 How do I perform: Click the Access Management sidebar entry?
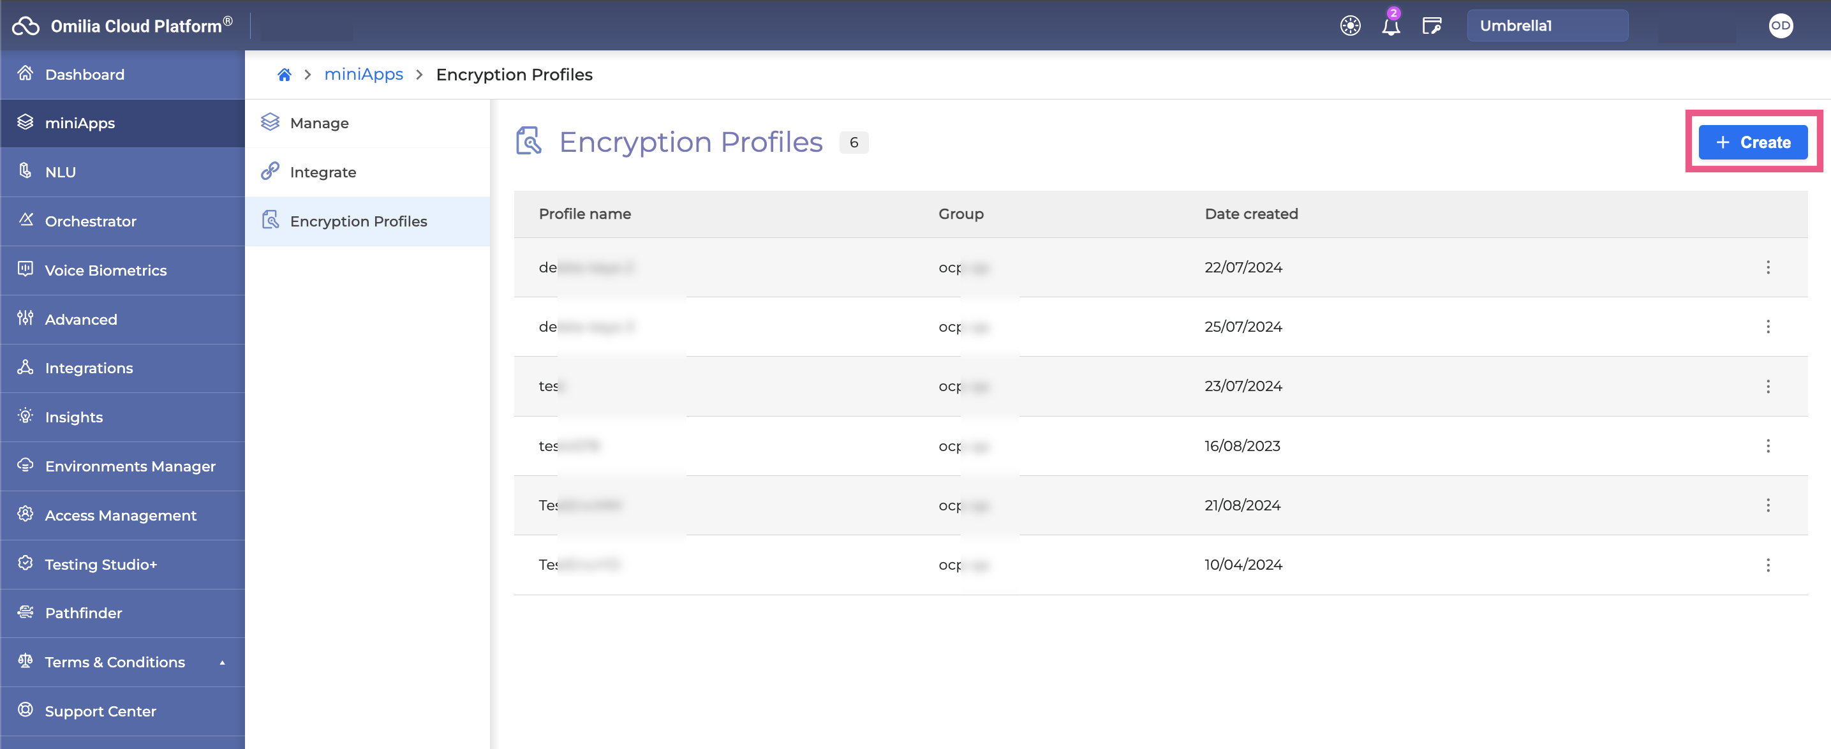point(121,515)
